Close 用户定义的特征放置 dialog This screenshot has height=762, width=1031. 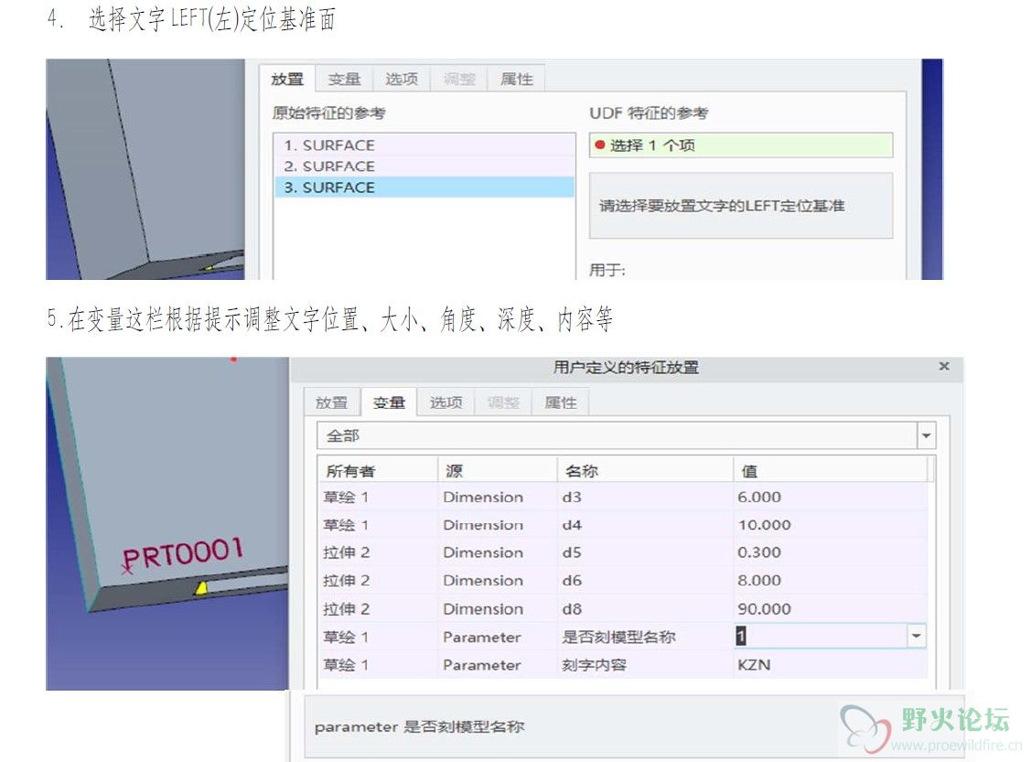(x=944, y=366)
